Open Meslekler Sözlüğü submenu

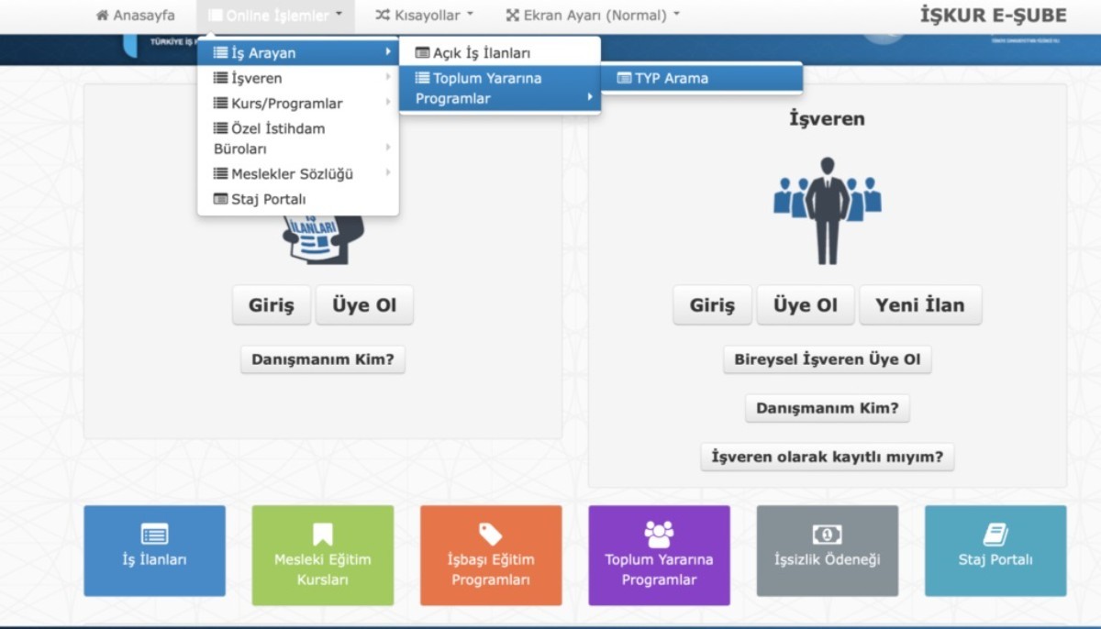[298, 173]
